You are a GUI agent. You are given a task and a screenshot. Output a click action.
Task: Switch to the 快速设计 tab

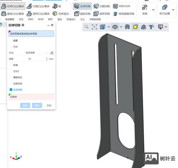pyautogui.click(x=71, y=19)
